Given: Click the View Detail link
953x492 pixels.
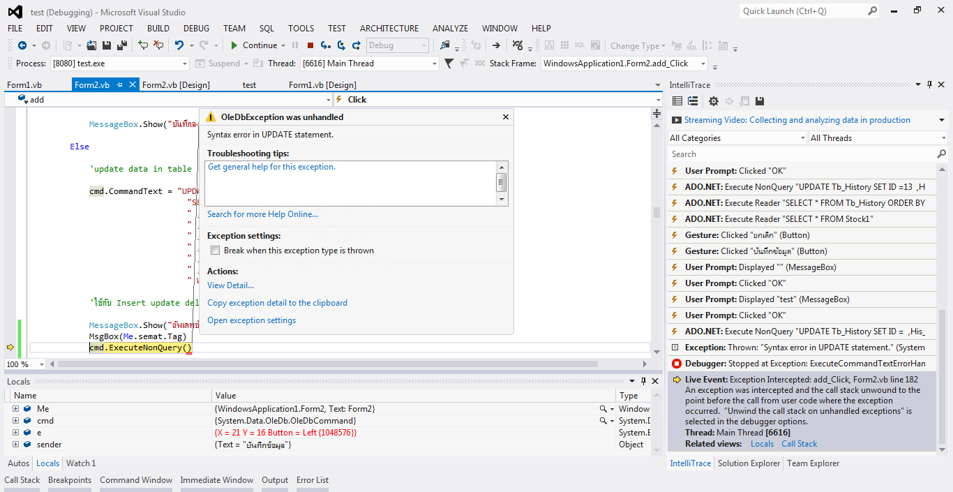Looking at the screenshot, I should pos(230,285).
